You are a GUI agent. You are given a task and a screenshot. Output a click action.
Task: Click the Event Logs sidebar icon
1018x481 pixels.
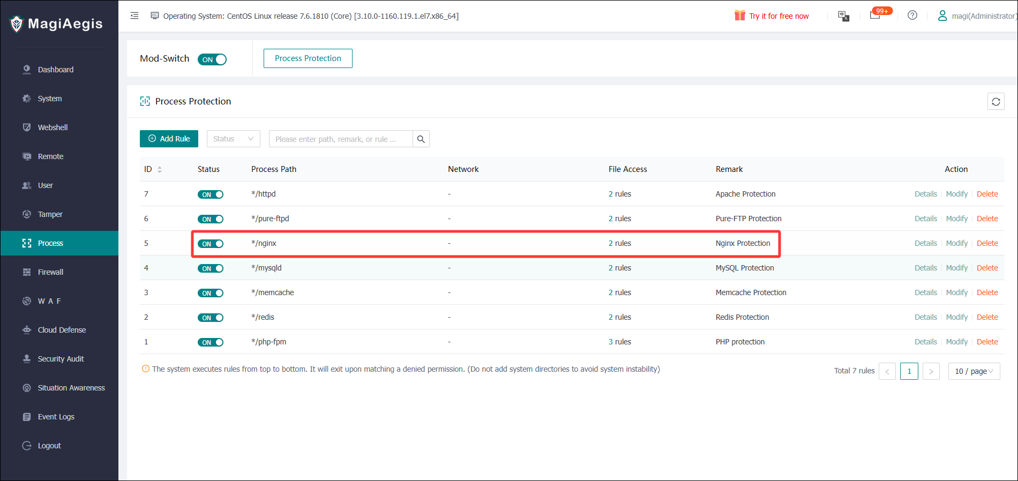click(x=27, y=417)
